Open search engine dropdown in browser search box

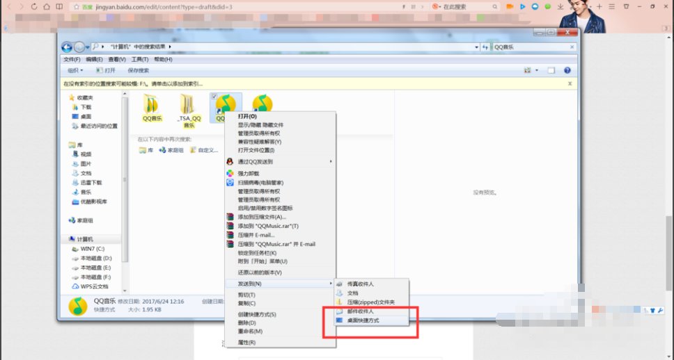440,7
